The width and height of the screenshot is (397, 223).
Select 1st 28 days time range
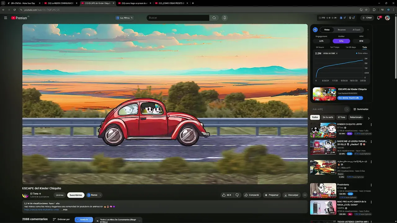point(351,47)
